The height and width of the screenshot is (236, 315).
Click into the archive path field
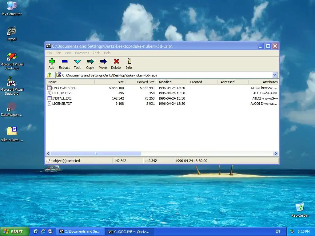tap(164, 75)
